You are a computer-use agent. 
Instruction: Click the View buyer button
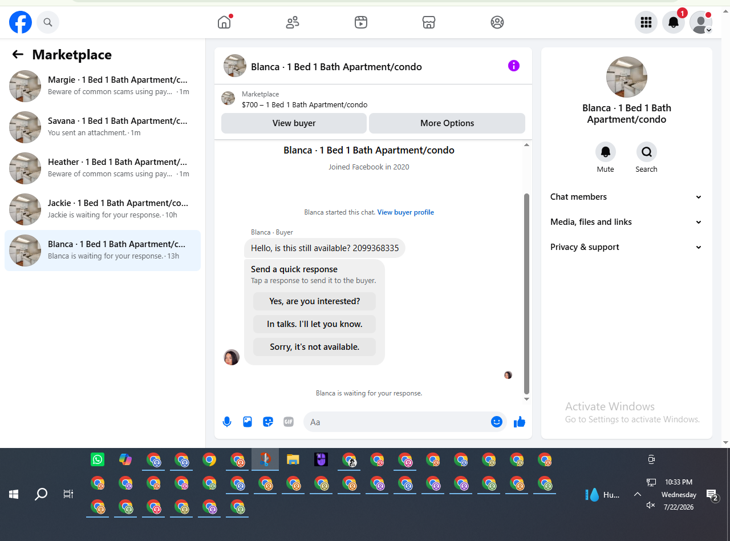(x=294, y=123)
